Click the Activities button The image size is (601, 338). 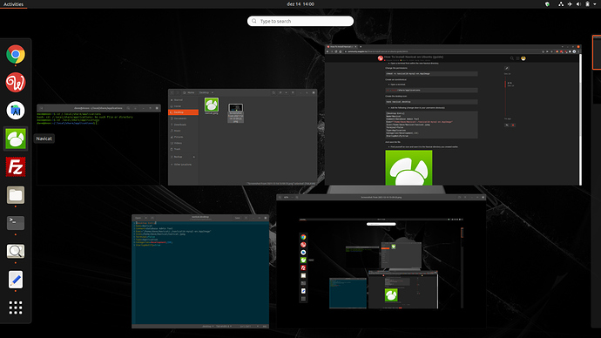[x=13, y=4]
